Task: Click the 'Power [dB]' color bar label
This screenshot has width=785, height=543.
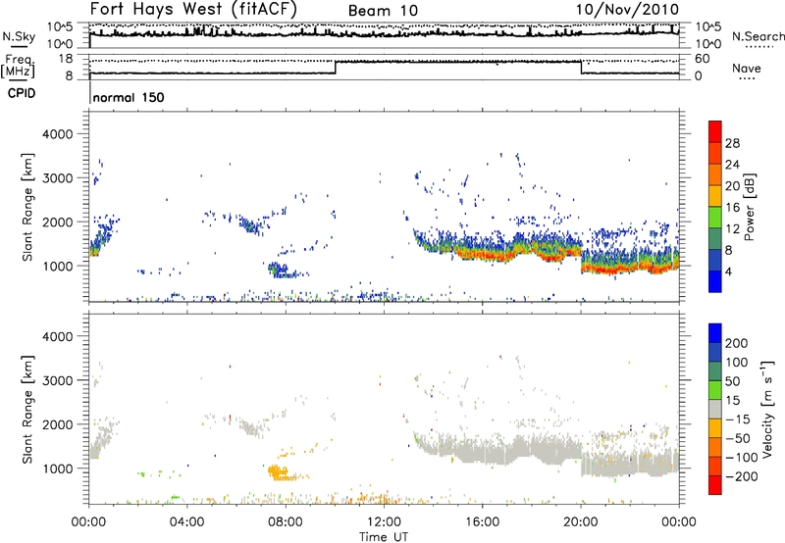Action: point(749,207)
